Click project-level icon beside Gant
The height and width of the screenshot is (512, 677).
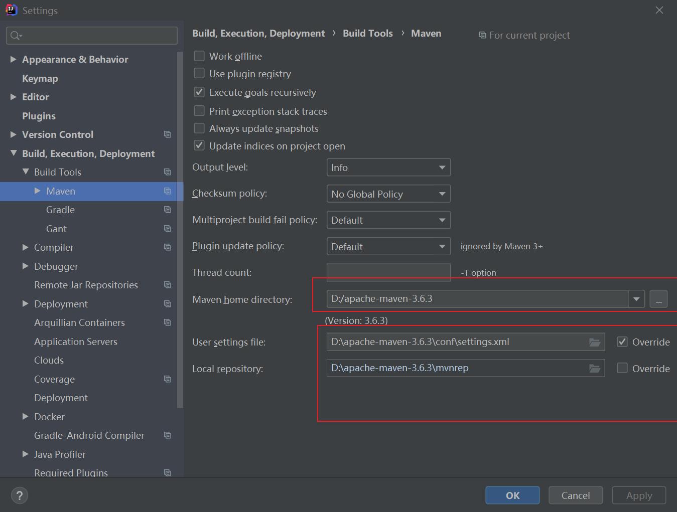168,229
